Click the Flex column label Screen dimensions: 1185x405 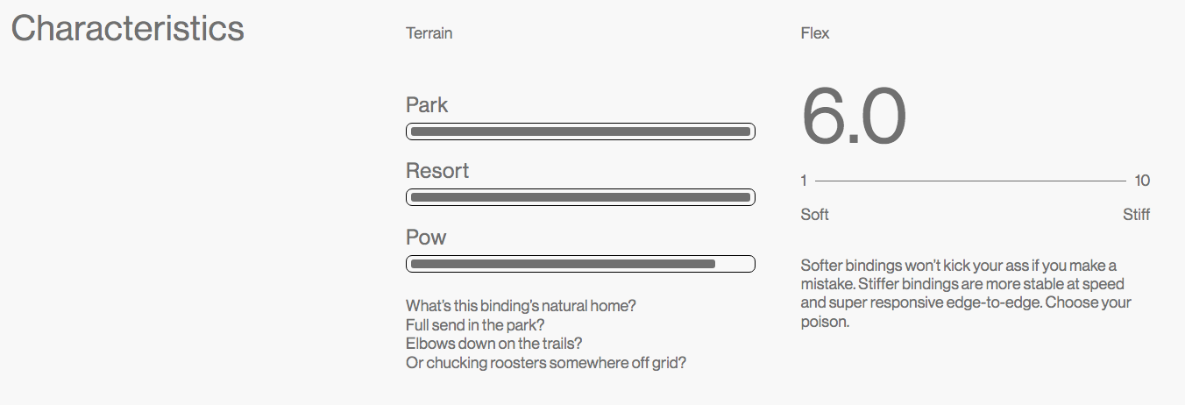(x=814, y=33)
